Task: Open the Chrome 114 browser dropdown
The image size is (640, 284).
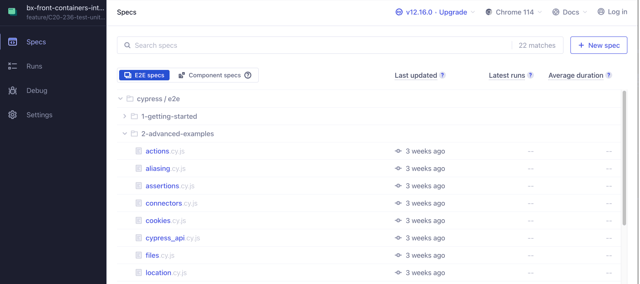Action: tap(513, 12)
